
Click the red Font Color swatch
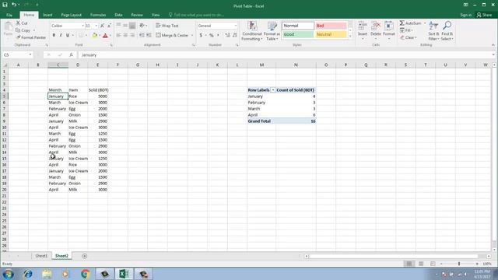(x=105, y=36)
